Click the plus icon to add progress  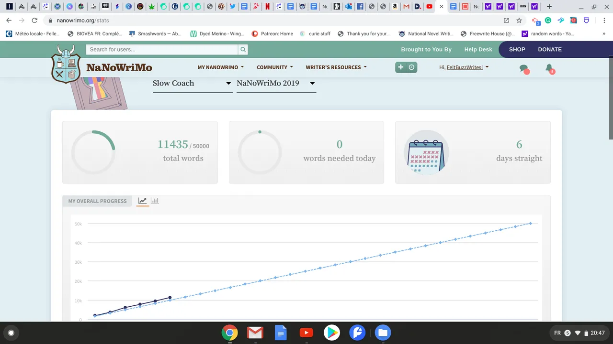pos(401,67)
